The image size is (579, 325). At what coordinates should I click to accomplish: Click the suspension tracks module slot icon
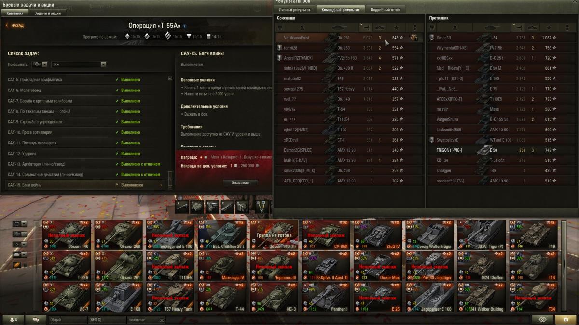[x=227, y=207]
